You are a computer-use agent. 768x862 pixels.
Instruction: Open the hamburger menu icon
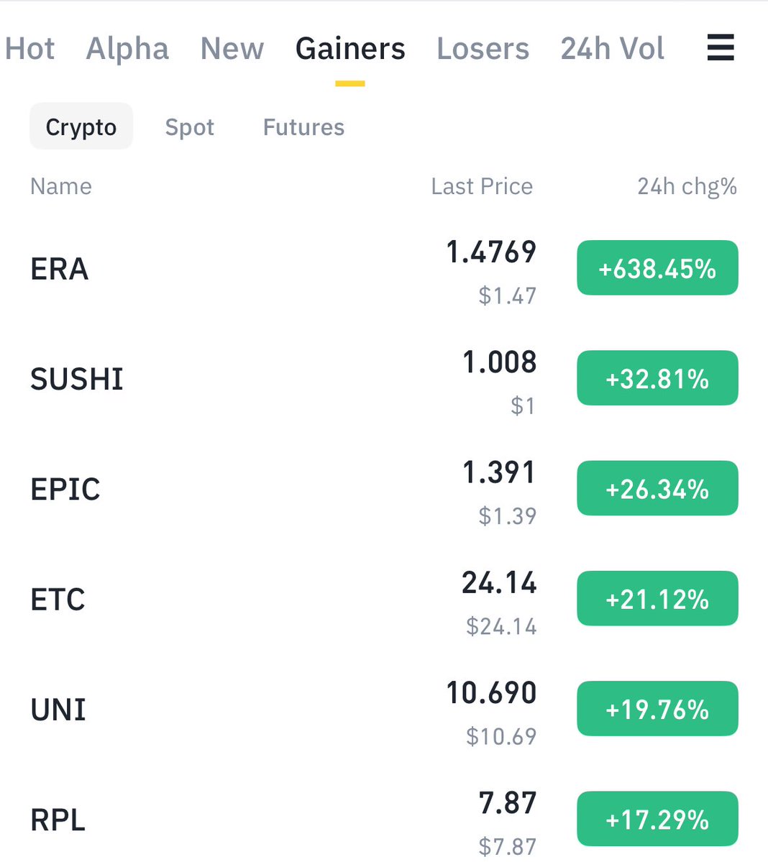tap(720, 47)
